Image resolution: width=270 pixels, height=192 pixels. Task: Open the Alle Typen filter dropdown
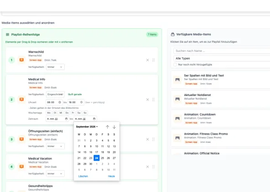222,58
